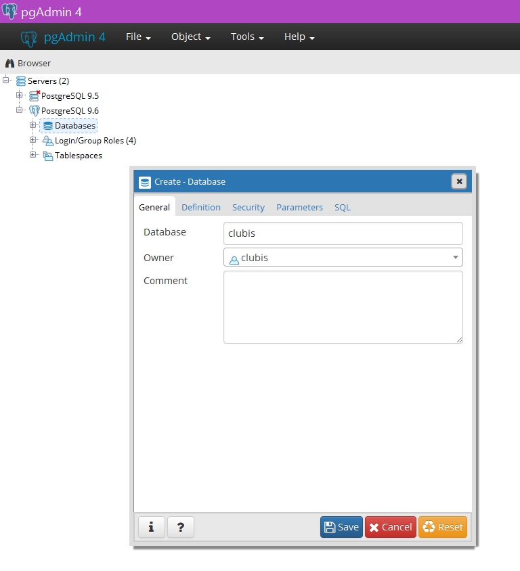
Task: Click the Servers group icon
Action: click(21, 81)
